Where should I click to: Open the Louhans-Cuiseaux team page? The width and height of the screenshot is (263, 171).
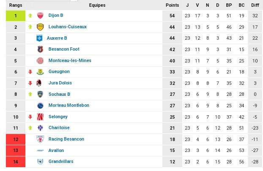[68, 27]
